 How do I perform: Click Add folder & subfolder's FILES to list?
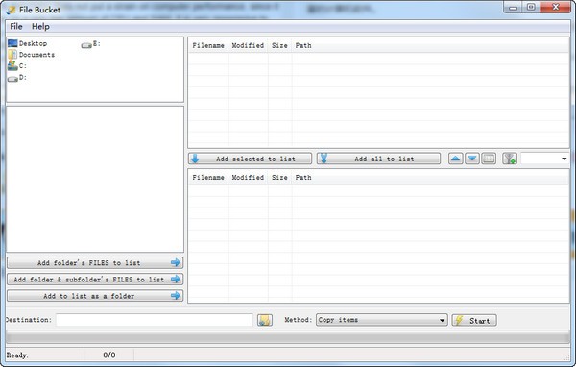(95, 280)
